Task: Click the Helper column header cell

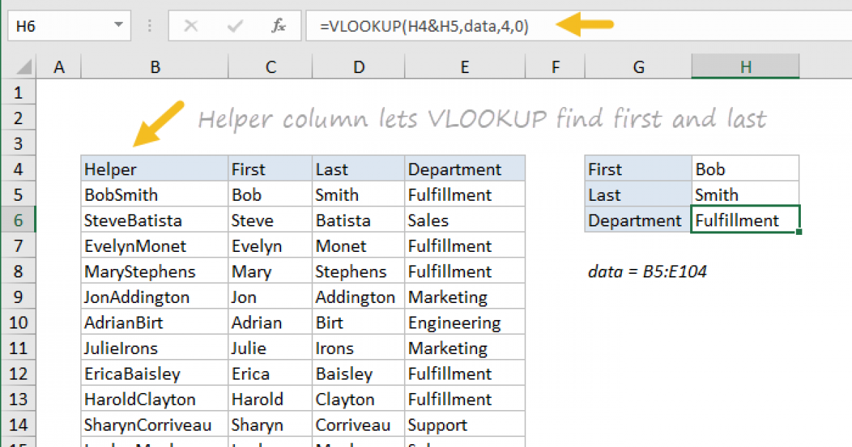Action: [155, 169]
